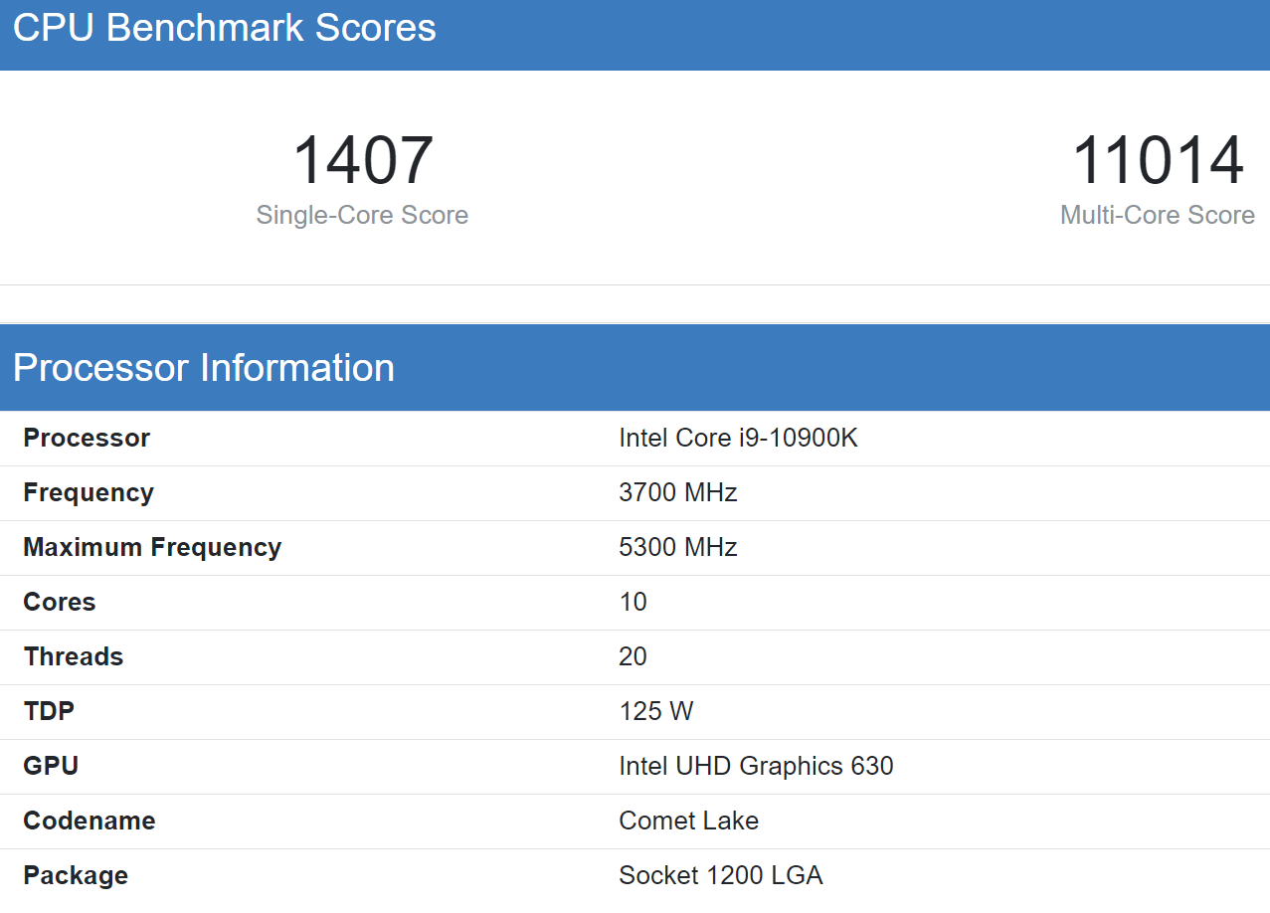Viewport: 1270px width, 913px height.
Task: Click the Intel Core i9-10900K processor name
Action: [738, 438]
